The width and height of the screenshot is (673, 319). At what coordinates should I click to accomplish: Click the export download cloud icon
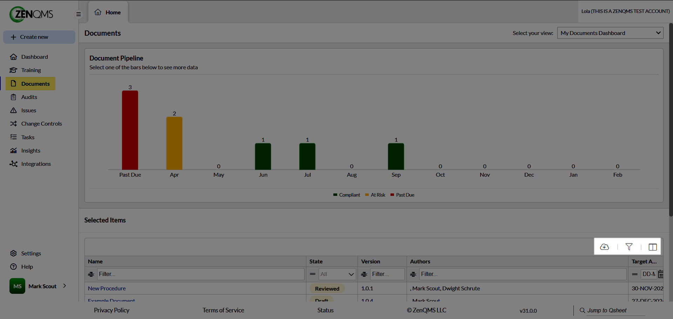pyautogui.click(x=604, y=247)
